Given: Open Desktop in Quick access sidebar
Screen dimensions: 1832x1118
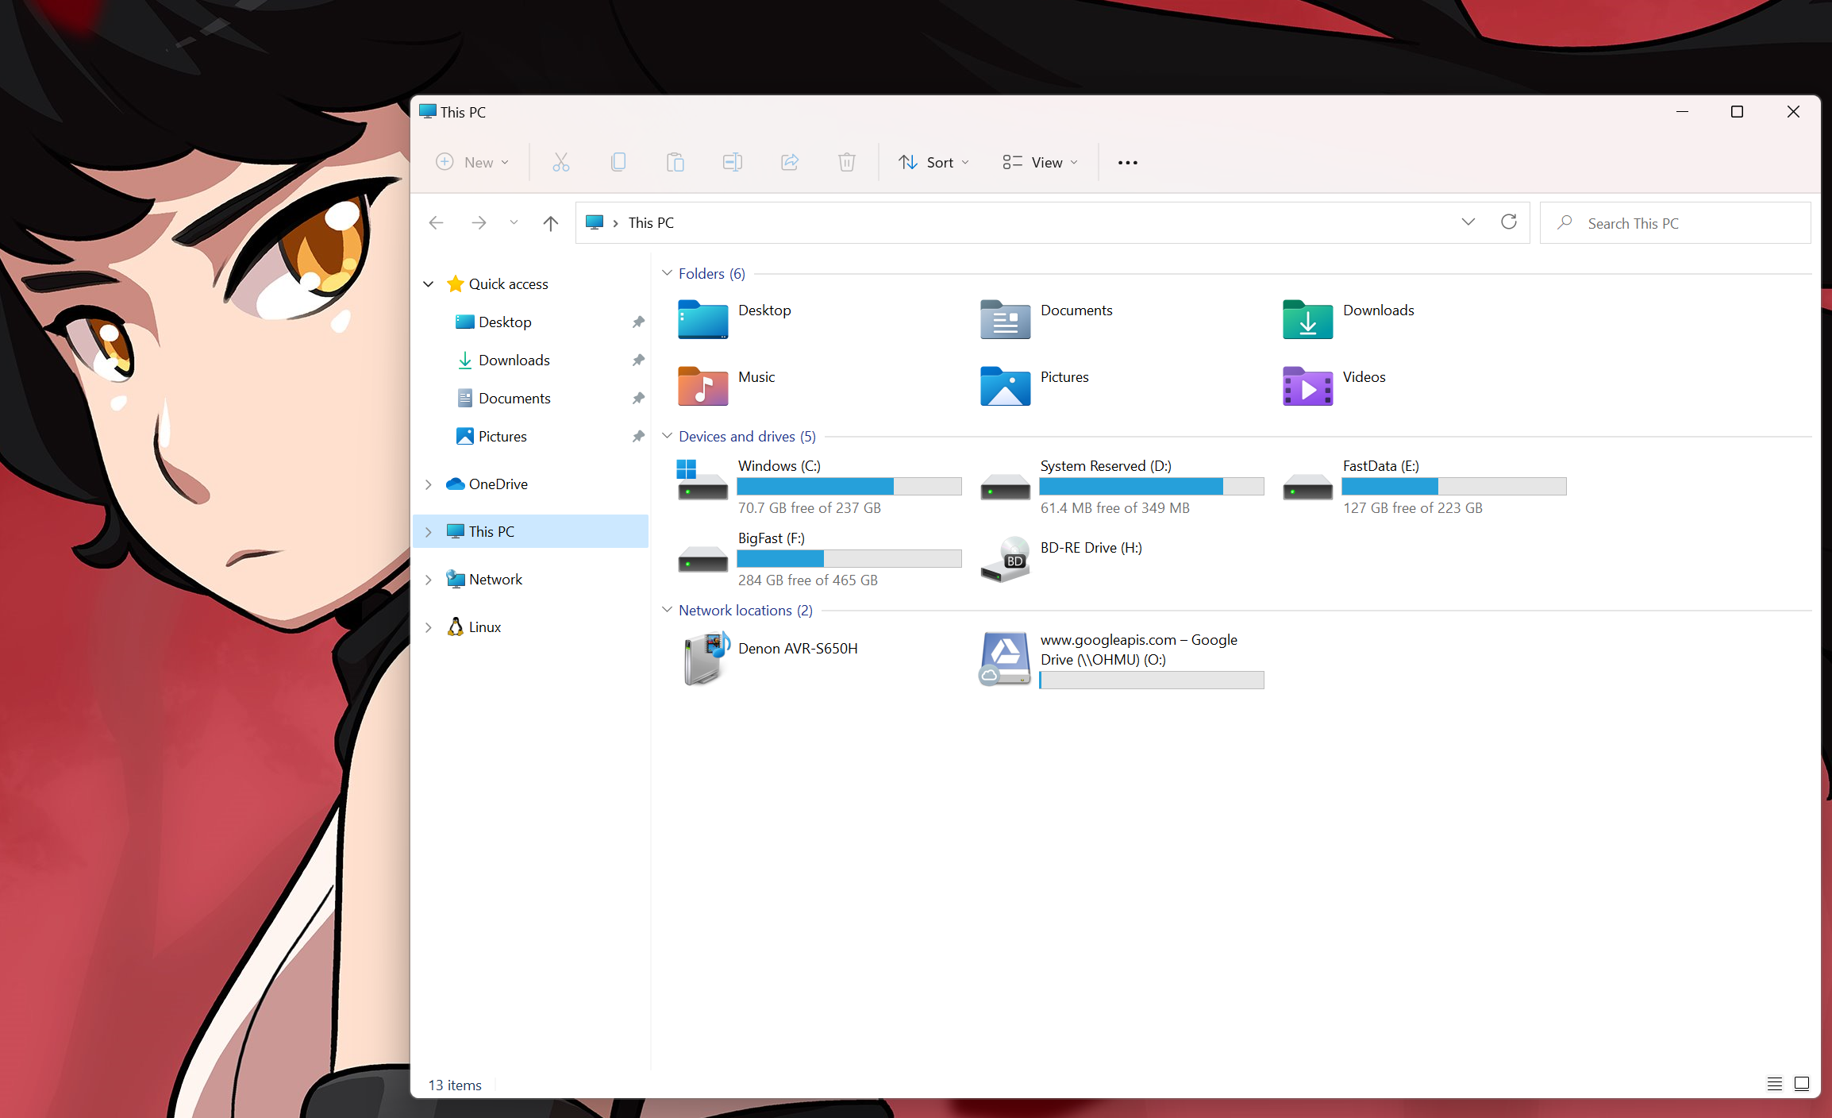Looking at the screenshot, I should (505, 322).
